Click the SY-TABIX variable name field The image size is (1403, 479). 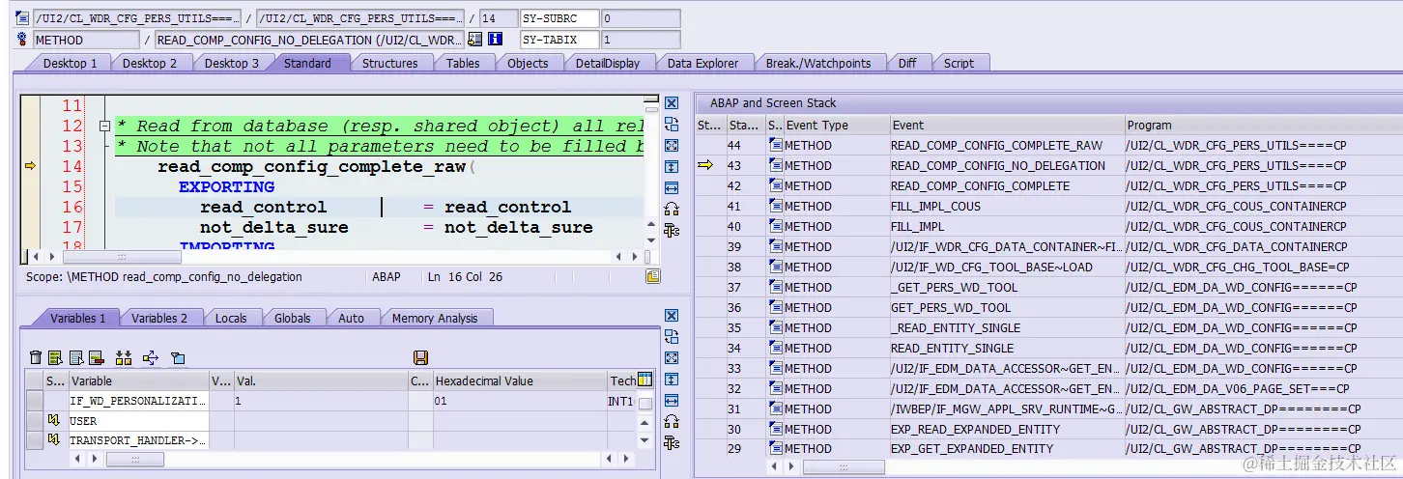click(558, 40)
